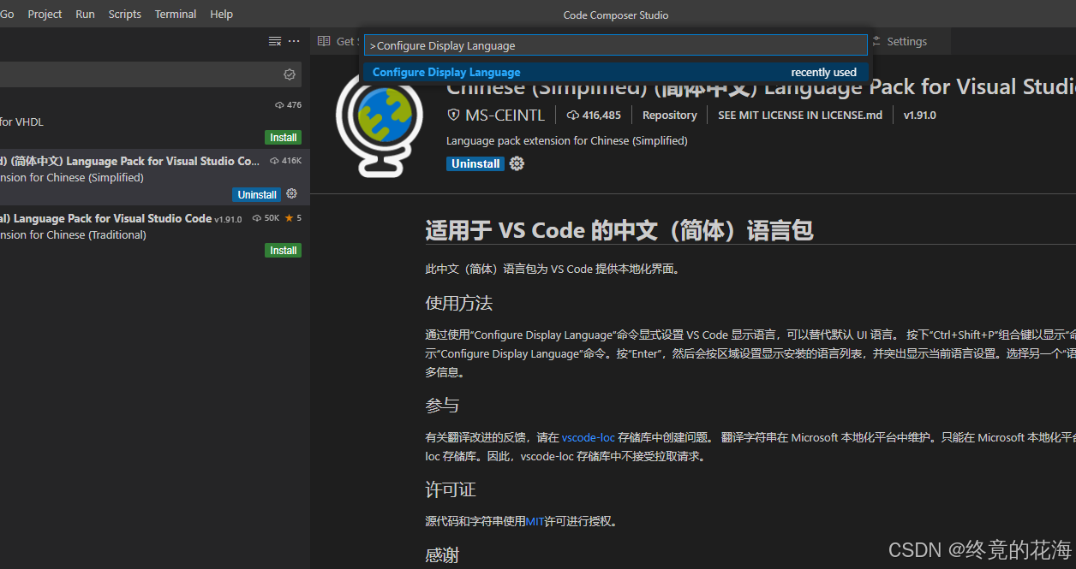The width and height of the screenshot is (1076, 569).
Task: Open the vscode-loc repository link
Action: [x=589, y=437]
